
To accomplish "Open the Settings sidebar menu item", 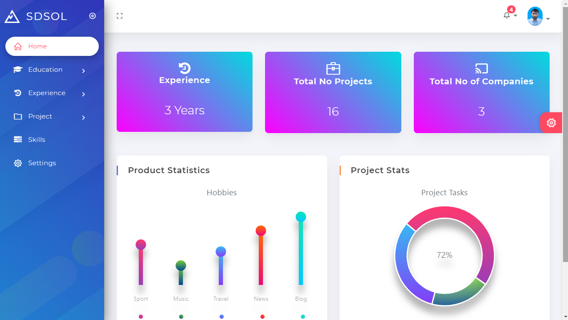I will pyautogui.click(x=52, y=163).
